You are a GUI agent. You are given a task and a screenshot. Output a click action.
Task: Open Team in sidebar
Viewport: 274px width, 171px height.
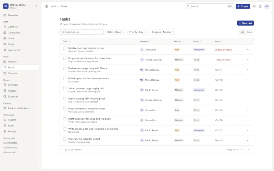[21, 126]
